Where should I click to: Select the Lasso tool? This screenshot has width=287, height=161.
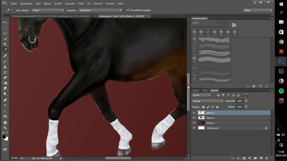(x=5, y=33)
